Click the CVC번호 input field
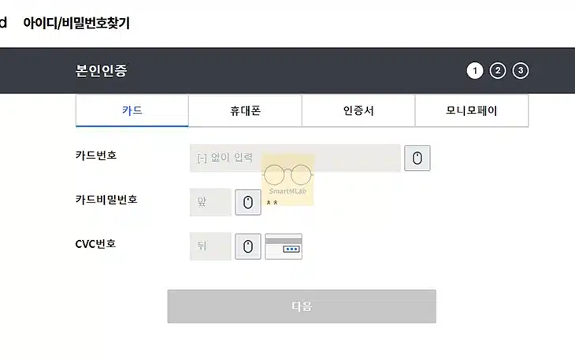Viewport: 575px width, 359px height. click(x=211, y=246)
